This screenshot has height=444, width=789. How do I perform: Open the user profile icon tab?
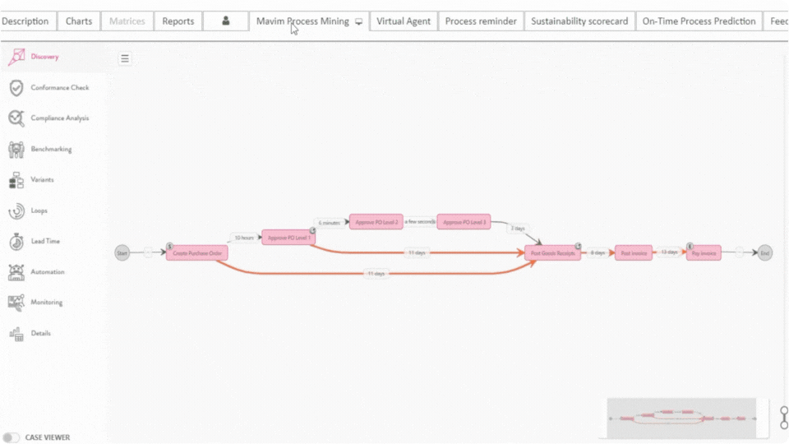tap(226, 21)
